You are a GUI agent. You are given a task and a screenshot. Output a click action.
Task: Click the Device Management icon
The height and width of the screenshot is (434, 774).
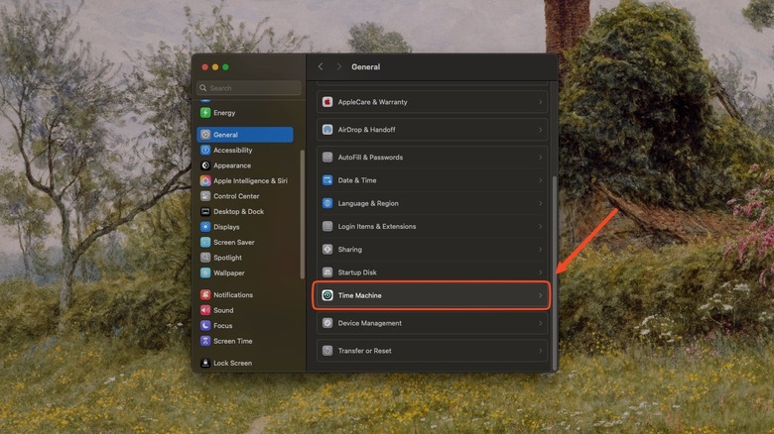(327, 323)
